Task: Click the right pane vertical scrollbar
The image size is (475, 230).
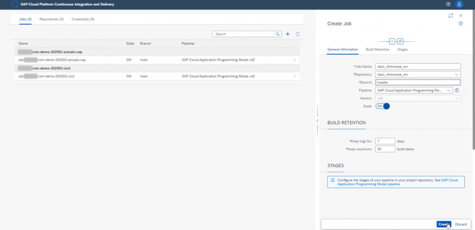Action: [474, 79]
